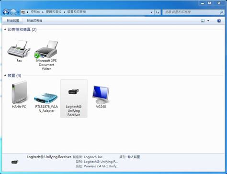Click the 'Wireless 2.4 GHz Unify...' description text
The height and width of the screenshot is (174, 227).
pyautogui.click(x=101, y=166)
